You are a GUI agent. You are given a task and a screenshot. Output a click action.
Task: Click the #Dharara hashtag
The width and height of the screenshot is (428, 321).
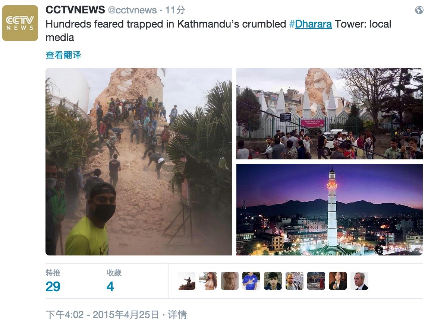tap(310, 24)
